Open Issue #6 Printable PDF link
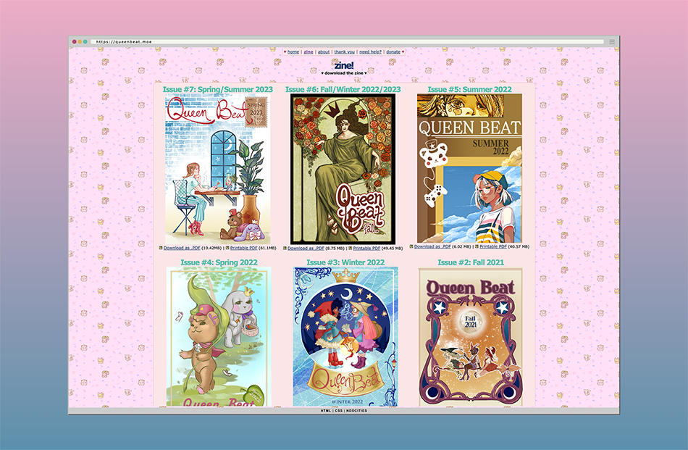688x450 pixels. coord(370,248)
